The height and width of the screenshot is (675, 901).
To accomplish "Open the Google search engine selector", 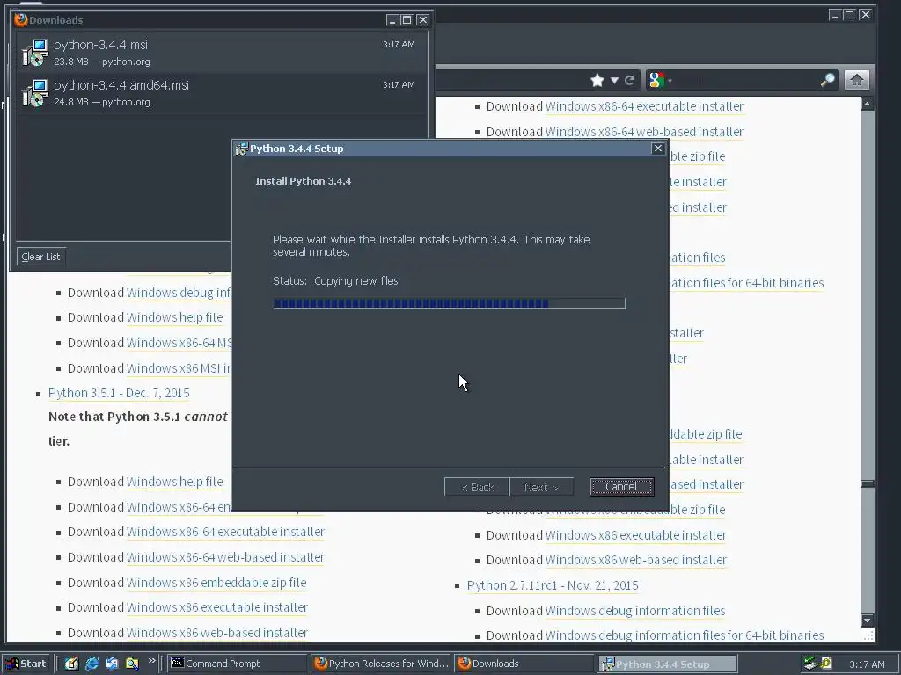I will pos(660,80).
